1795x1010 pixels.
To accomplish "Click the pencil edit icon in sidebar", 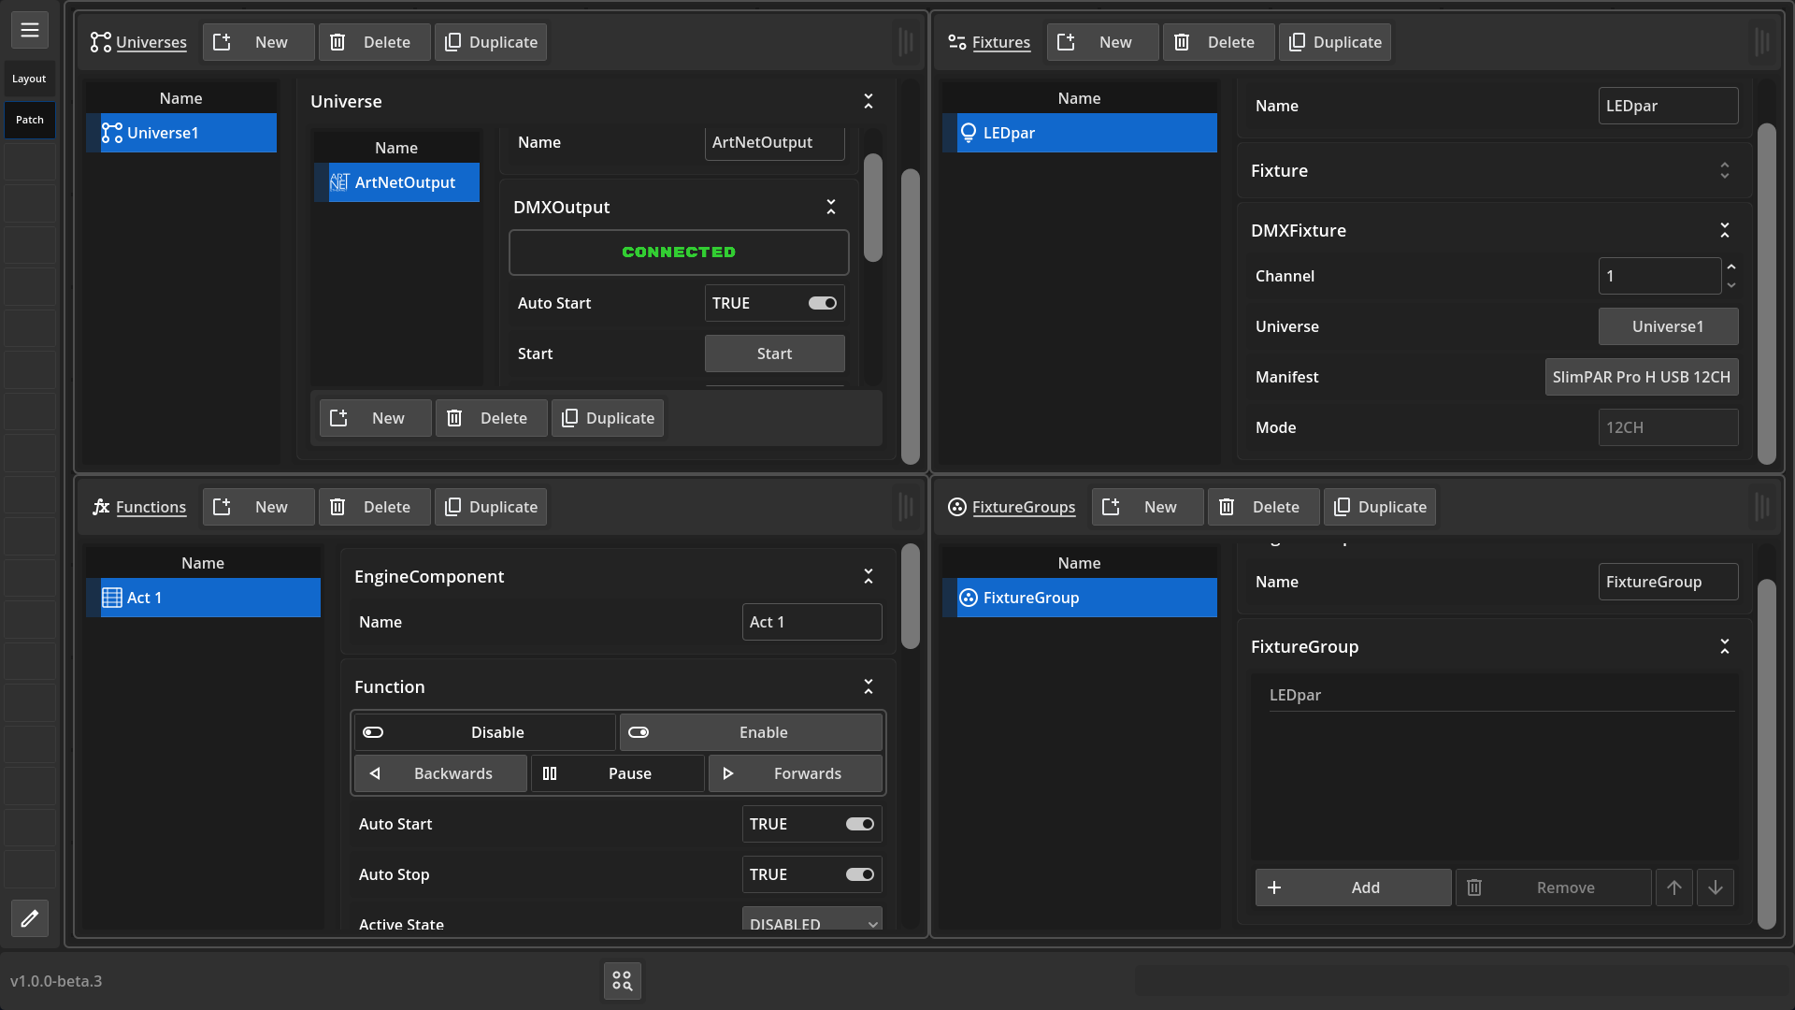I will point(30,918).
